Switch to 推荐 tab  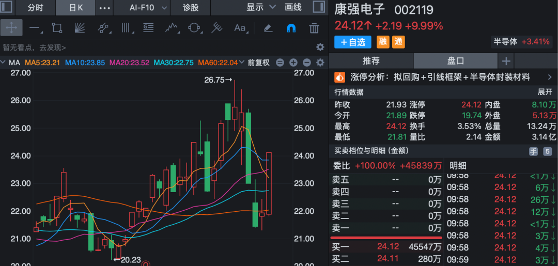tap(371, 61)
